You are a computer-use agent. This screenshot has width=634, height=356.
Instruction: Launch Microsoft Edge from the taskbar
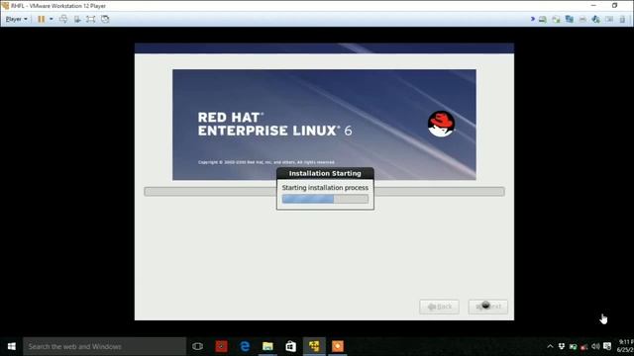[x=245, y=346]
